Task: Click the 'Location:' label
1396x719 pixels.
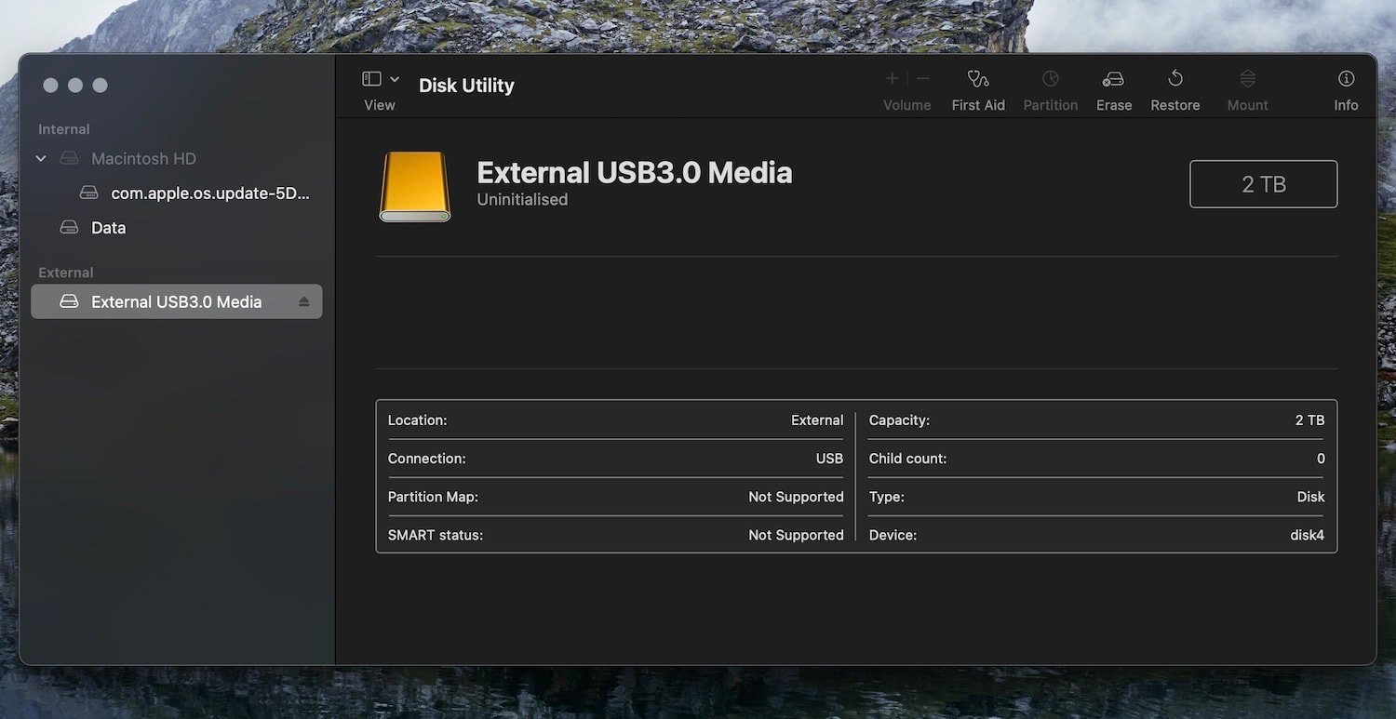Action: point(418,420)
